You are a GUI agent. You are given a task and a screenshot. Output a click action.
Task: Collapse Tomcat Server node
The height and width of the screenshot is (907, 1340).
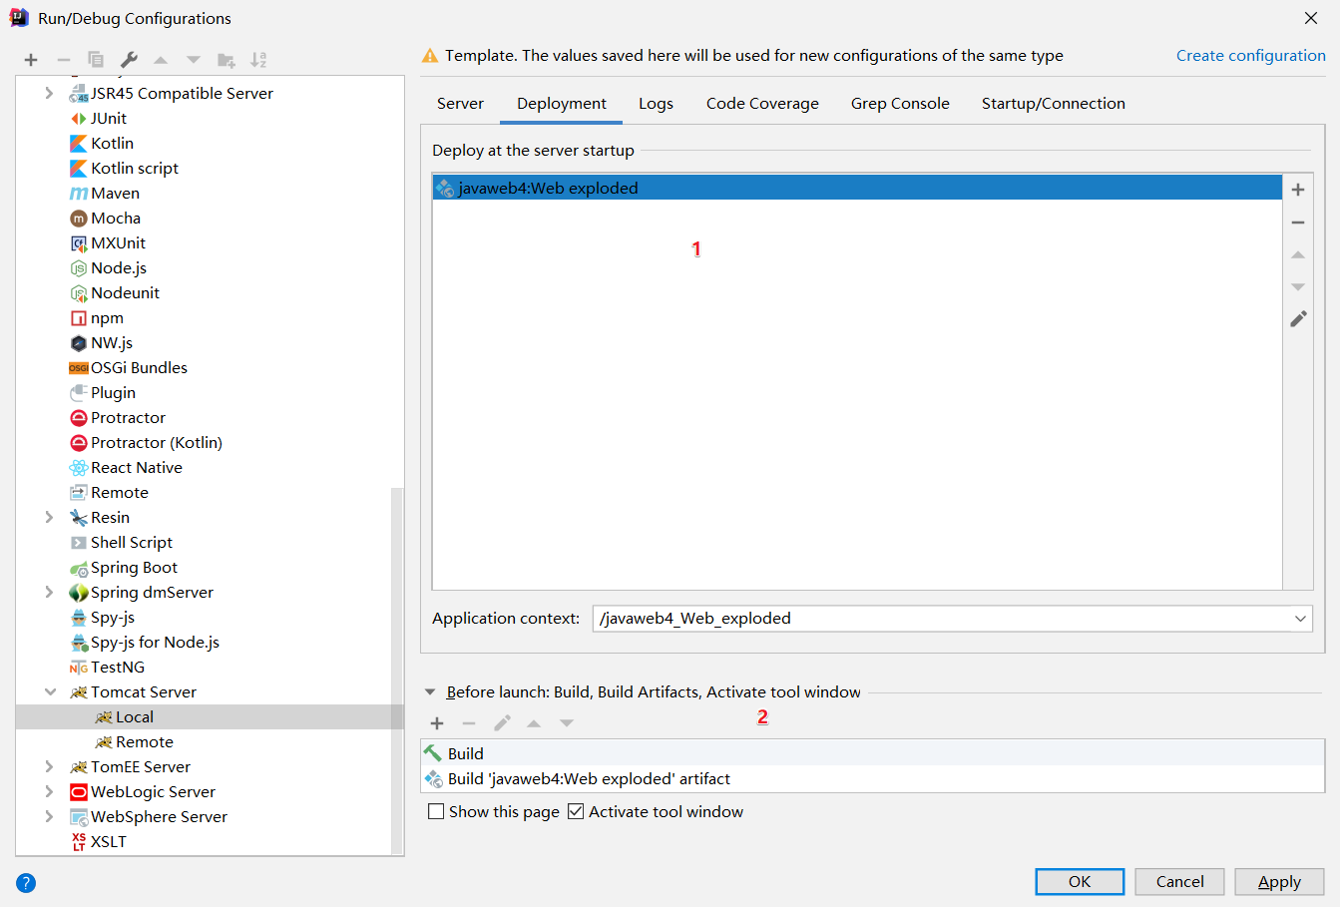click(x=50, y=691)
